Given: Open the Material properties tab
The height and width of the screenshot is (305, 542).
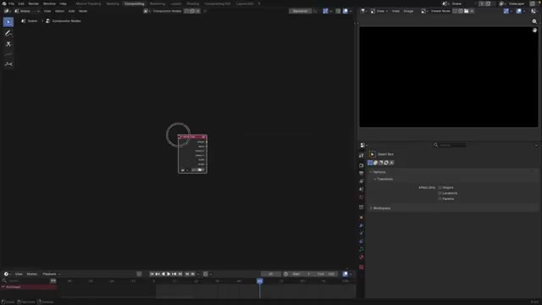Looking at the screenshot, I should (x=362, y=258).
